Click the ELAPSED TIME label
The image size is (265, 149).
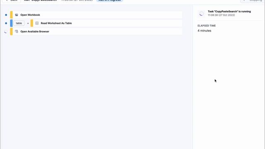tap(207, 26)
